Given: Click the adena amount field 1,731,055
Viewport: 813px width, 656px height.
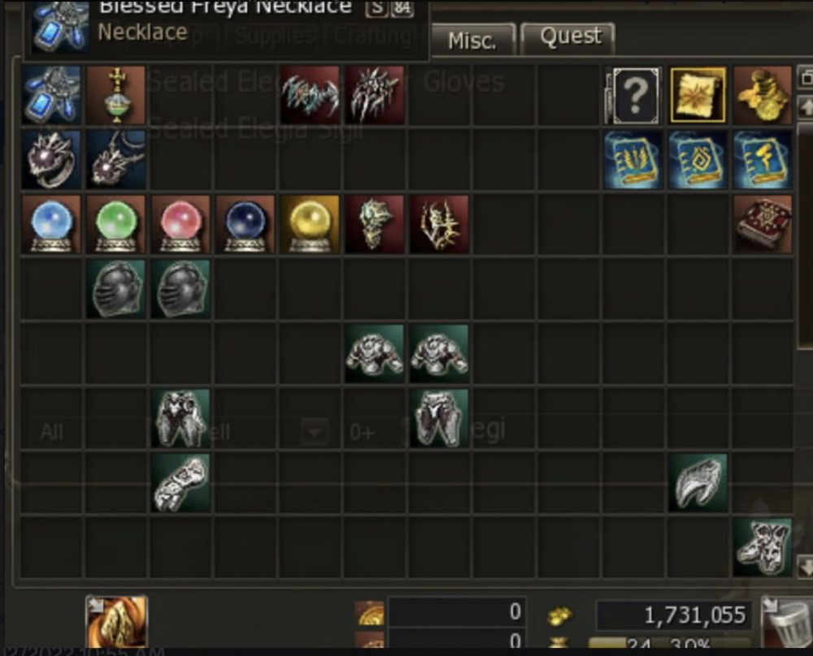Looking at the screenshot, I should (x=674, y=615).
